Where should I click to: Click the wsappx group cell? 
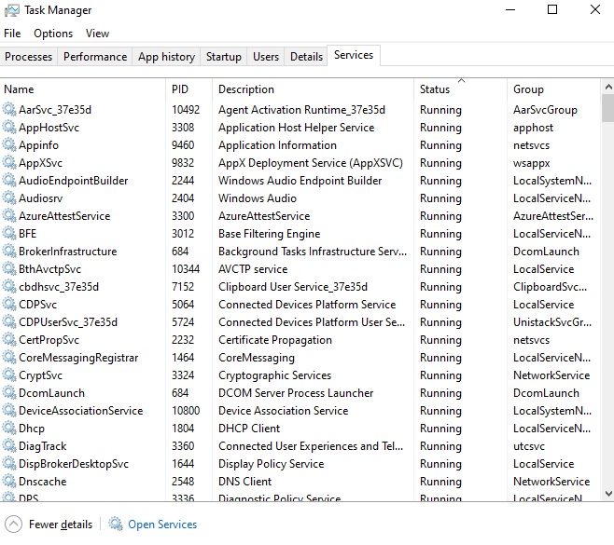tap(531, 163)
